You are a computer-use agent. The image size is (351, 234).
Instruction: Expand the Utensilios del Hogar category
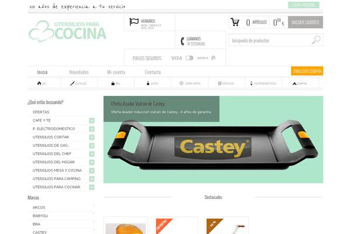coord(92,162)
